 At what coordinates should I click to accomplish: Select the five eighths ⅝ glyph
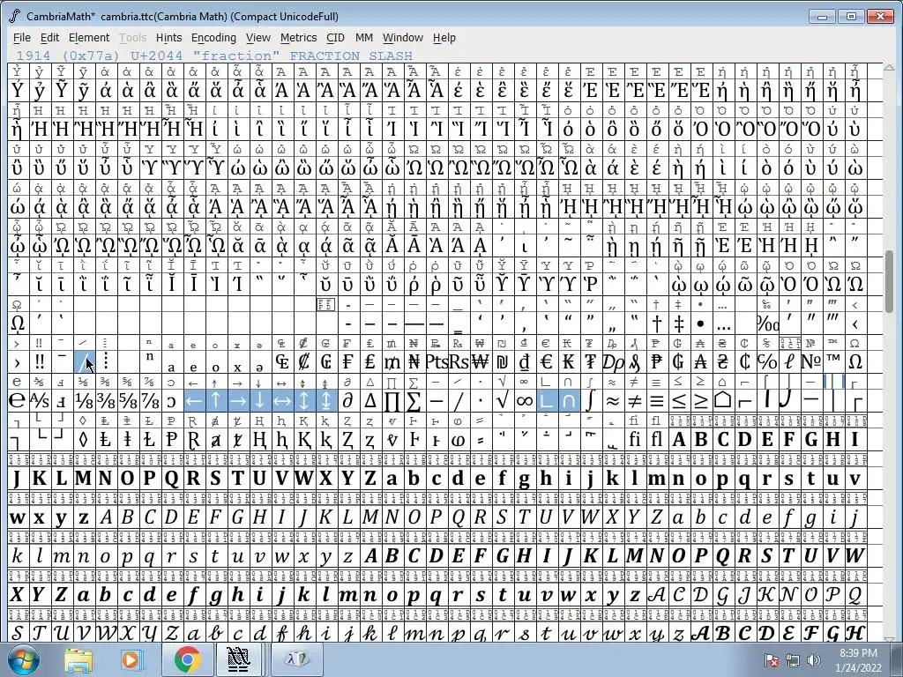coord(128,401)
